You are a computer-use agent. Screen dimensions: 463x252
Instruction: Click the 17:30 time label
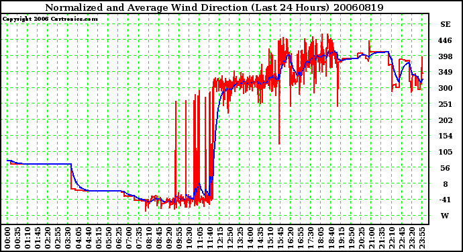pyautogui.click(x=311, y=238)
